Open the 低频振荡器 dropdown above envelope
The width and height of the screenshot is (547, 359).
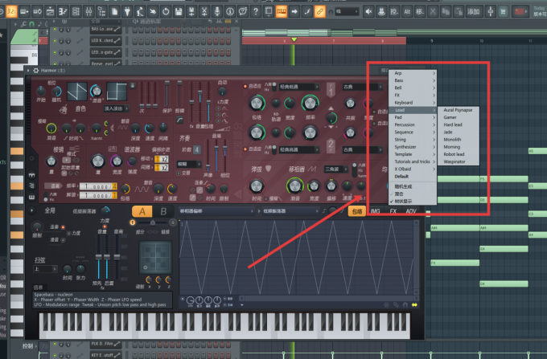click(290, 211)
